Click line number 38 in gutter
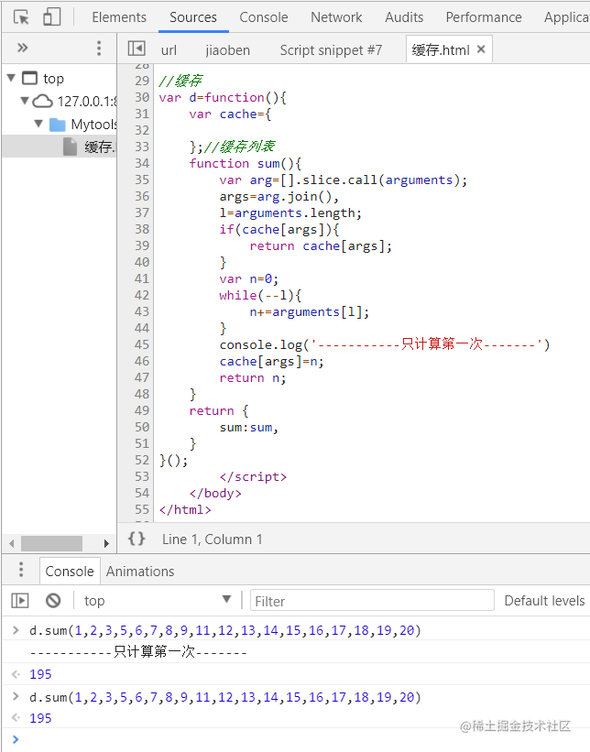 (142, 229)
